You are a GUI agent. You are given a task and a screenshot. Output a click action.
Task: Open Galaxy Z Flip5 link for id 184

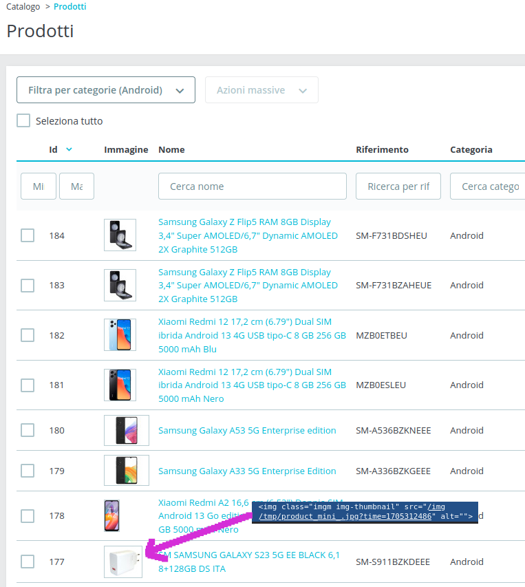click(248, 235)
